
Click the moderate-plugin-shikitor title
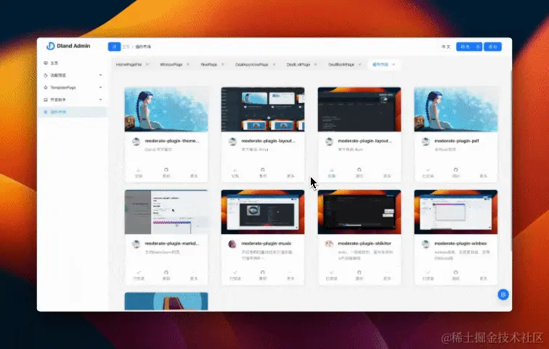click(365, 243)
